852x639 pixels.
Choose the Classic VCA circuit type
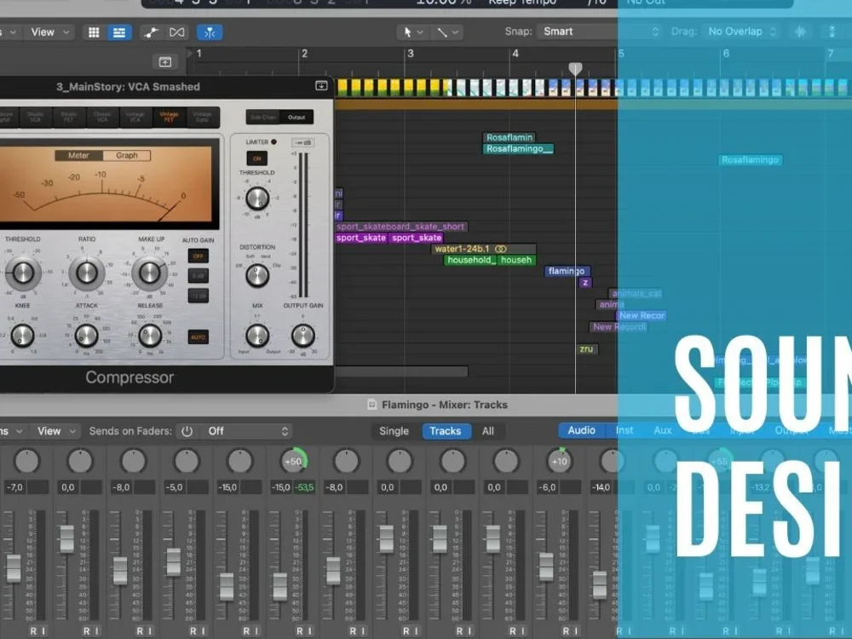(x=102, y=118)
